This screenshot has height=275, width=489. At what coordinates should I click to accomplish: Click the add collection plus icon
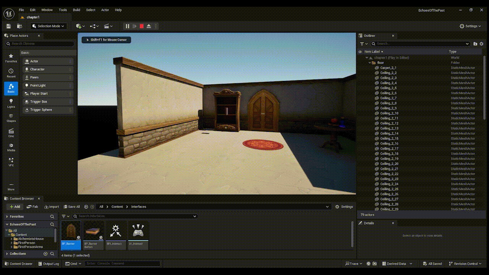pyautogui.click(x=45, y=254)
